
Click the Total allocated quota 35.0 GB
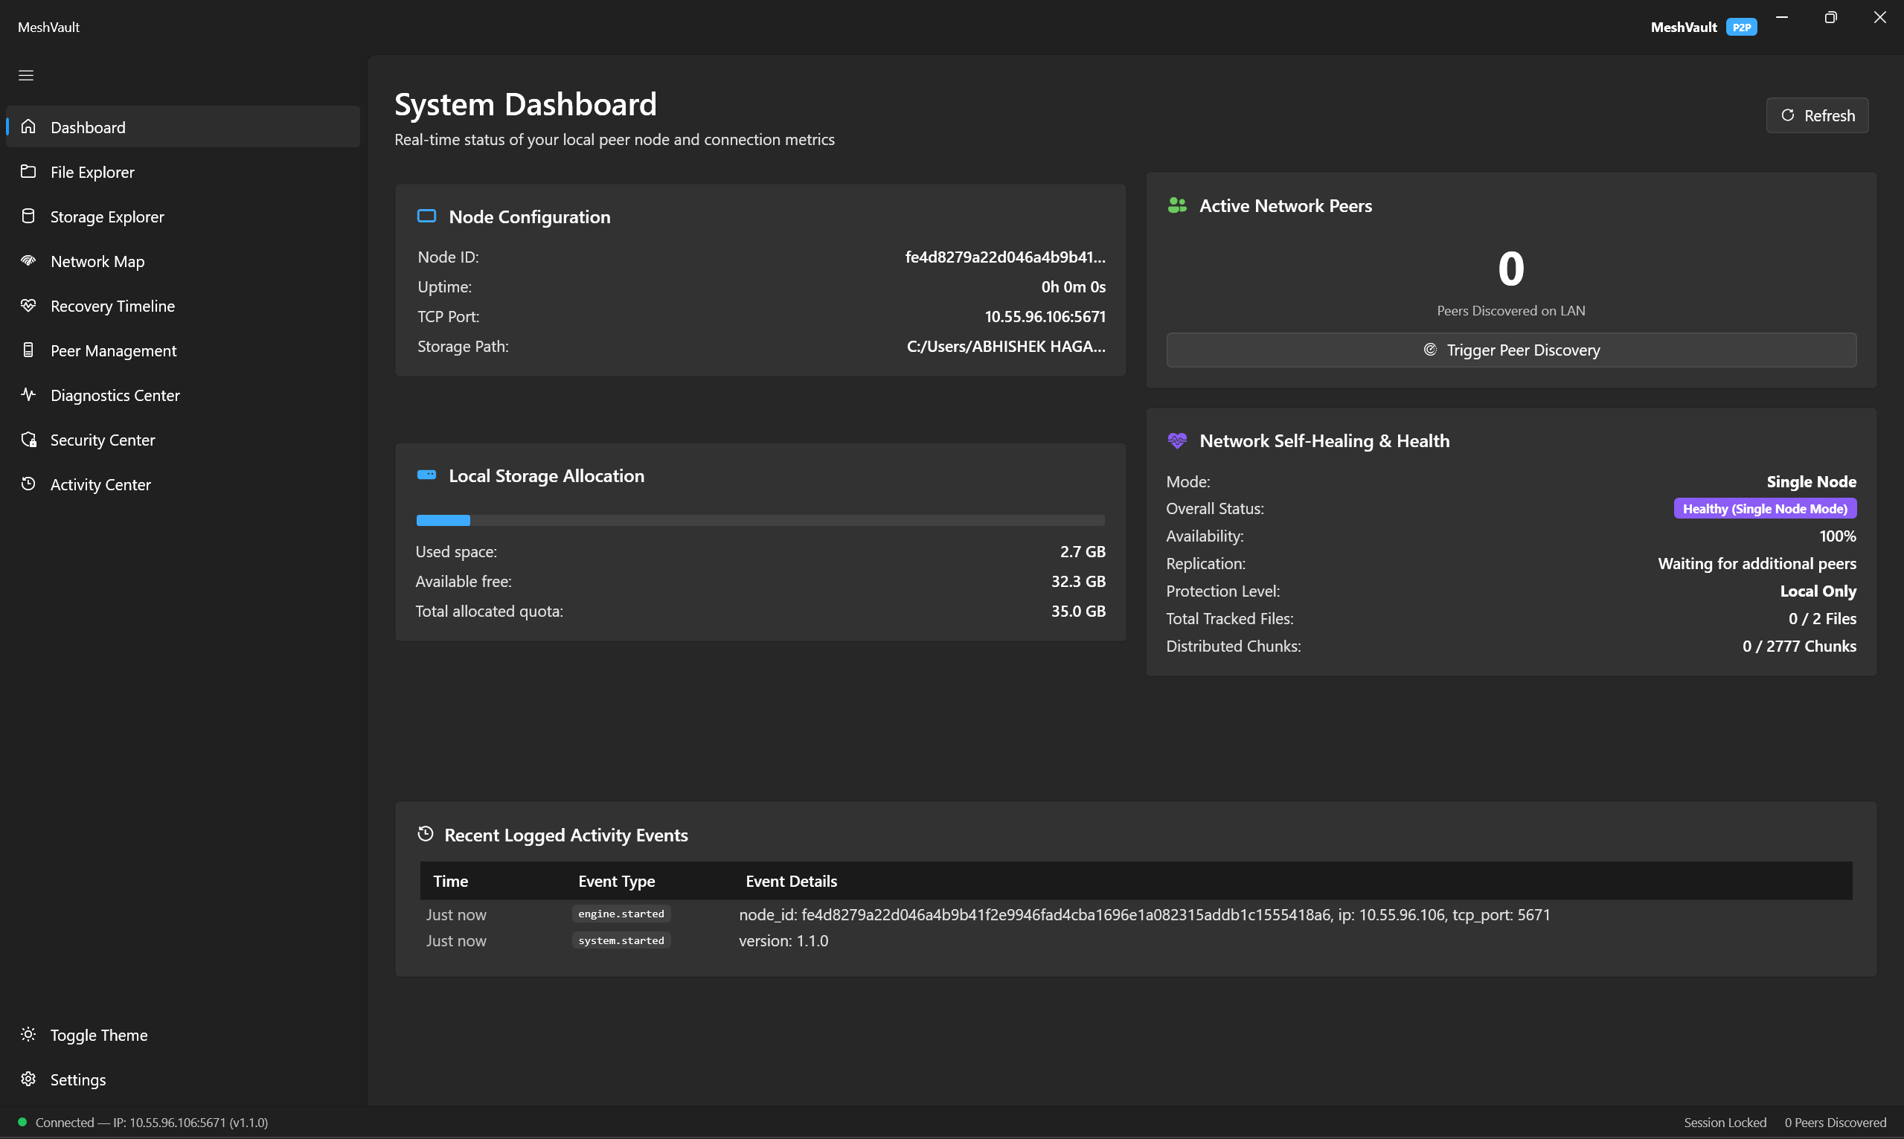(1078, 611)
